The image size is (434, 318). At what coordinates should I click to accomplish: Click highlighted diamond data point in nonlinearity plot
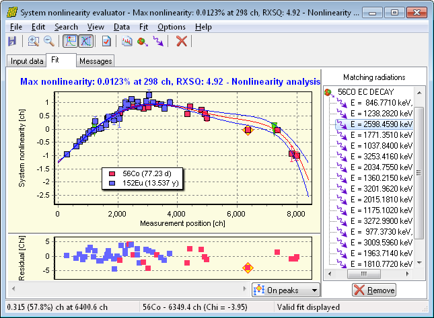point(248,130)
